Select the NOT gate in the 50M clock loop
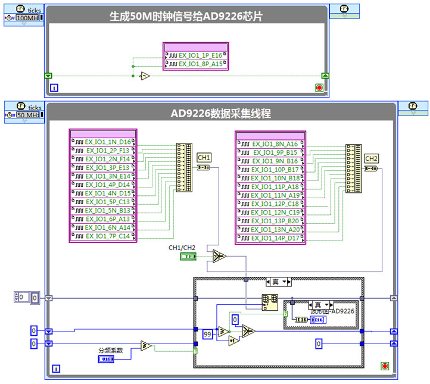Image resolution: width=430 pixels, height=384 pixels. pos(145,76)
